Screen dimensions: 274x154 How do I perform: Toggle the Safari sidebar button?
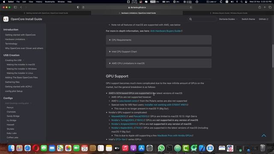tap(15, 7)
